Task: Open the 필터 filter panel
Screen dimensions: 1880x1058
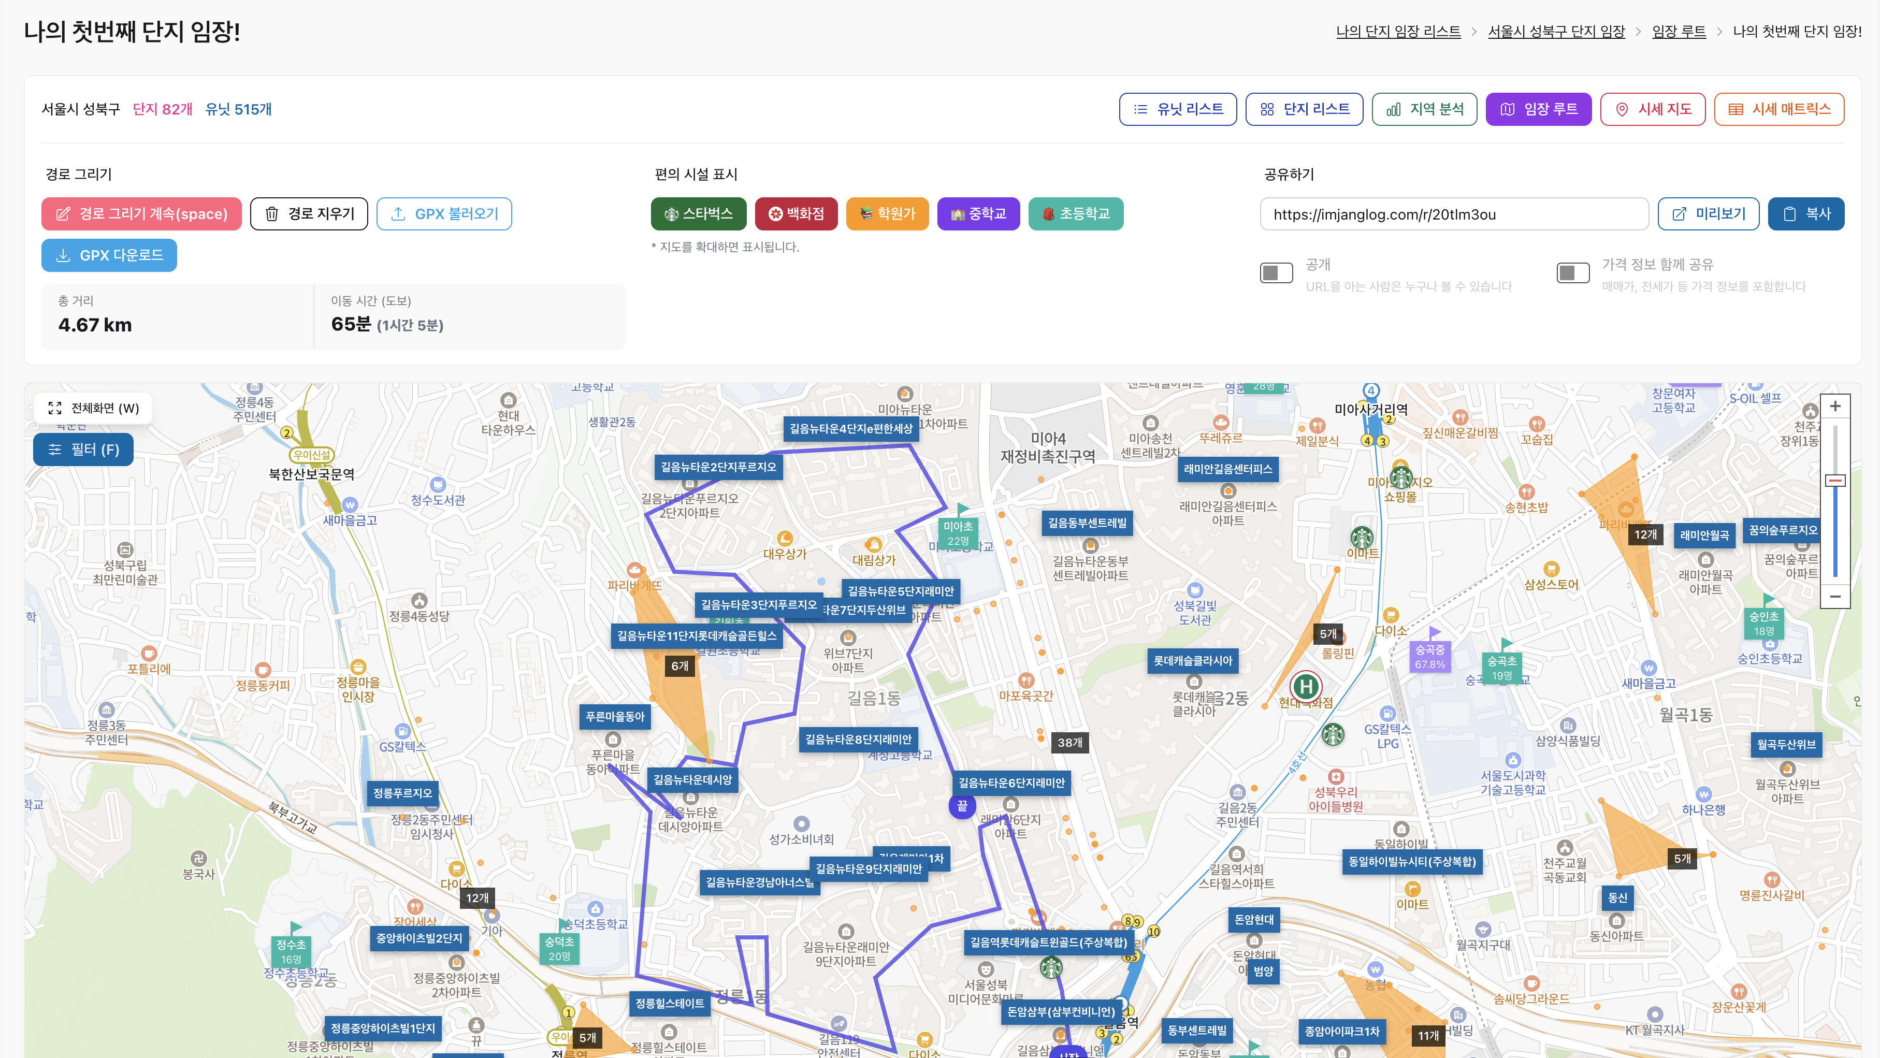Action: tap(83, 450)
